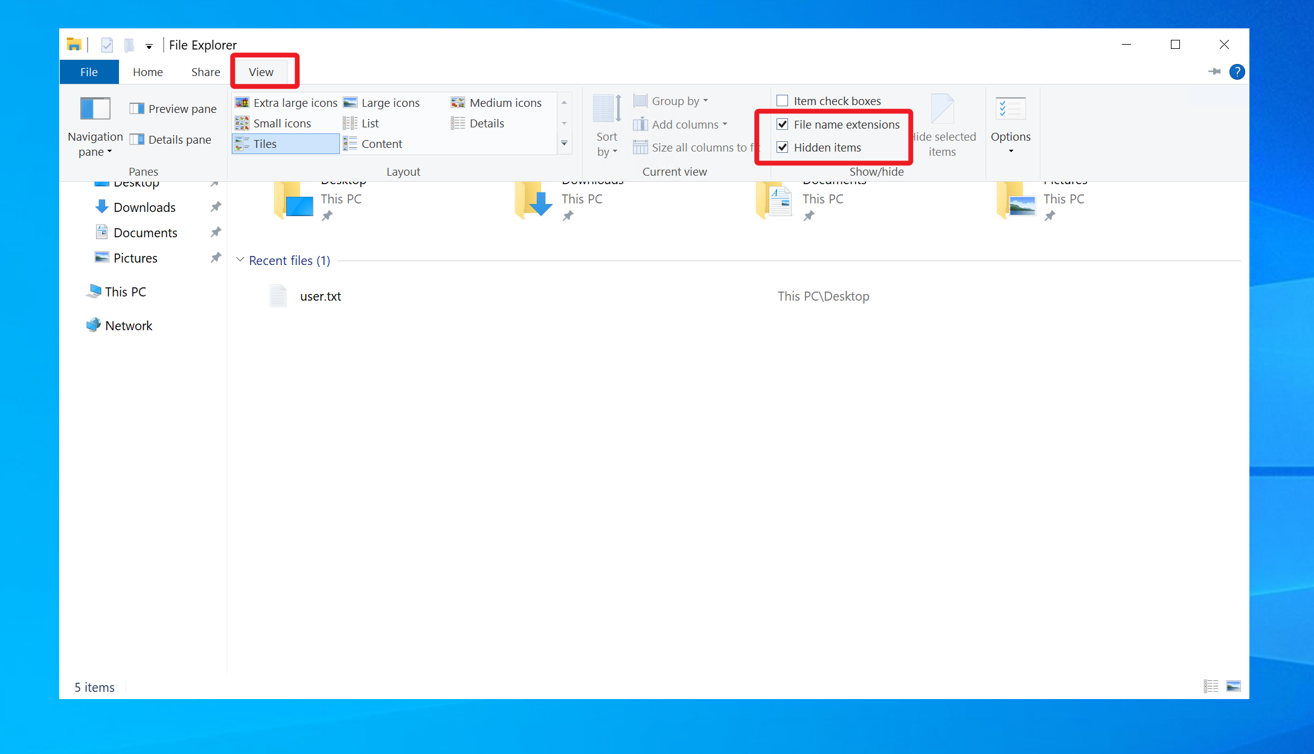This screenshot has width=1314, height=754.
Task: Open the Home ribbon tab
Action: pos(148,72)
